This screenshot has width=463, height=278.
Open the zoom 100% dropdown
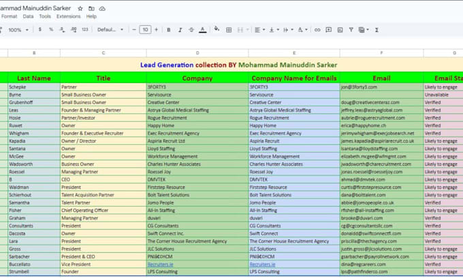18,30
